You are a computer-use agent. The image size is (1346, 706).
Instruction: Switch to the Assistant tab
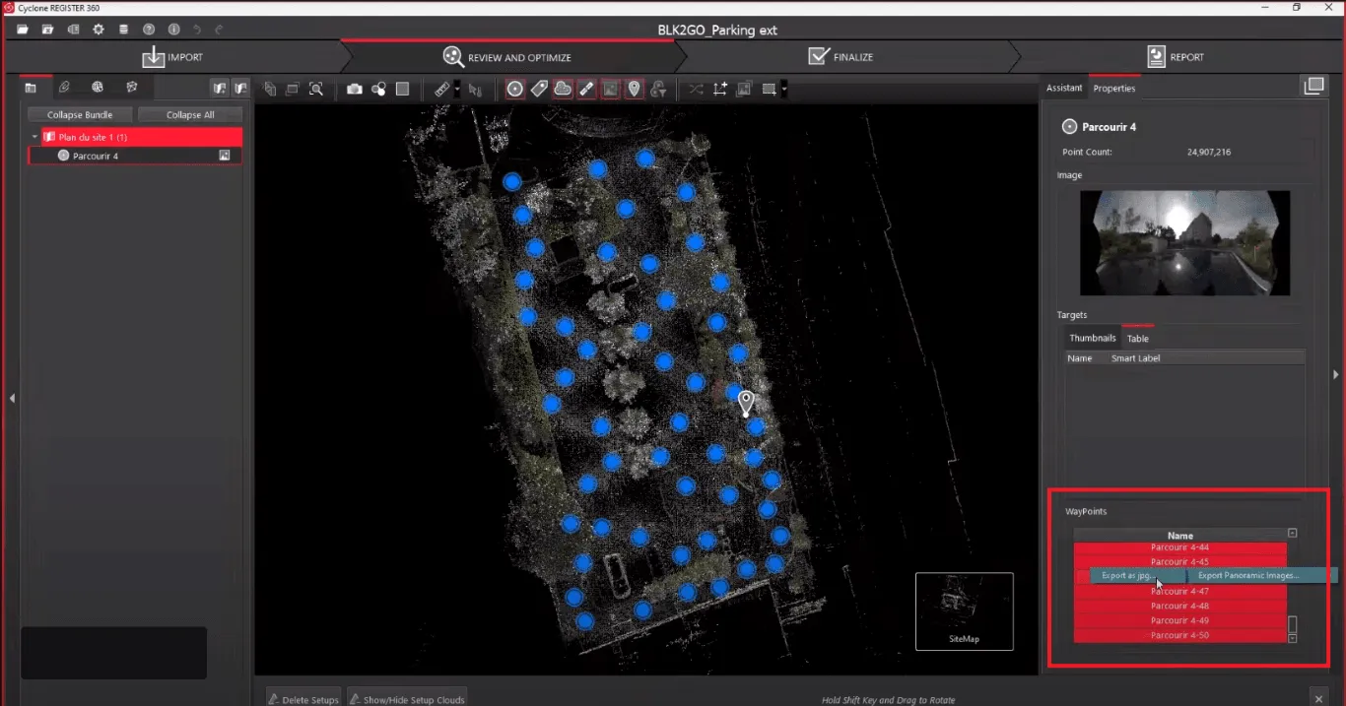point(1064,88)
